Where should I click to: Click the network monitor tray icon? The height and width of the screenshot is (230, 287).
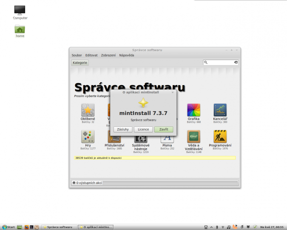206,227
